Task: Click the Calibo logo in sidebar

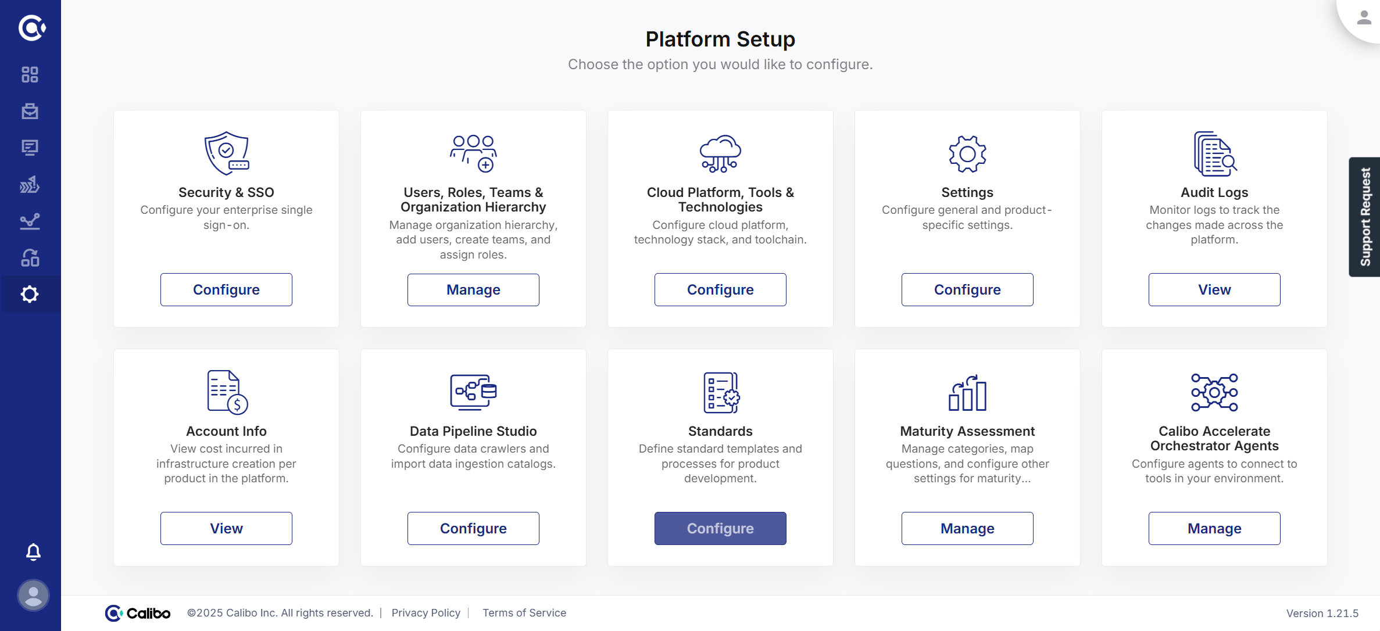Action: click(x=31, y=28)
